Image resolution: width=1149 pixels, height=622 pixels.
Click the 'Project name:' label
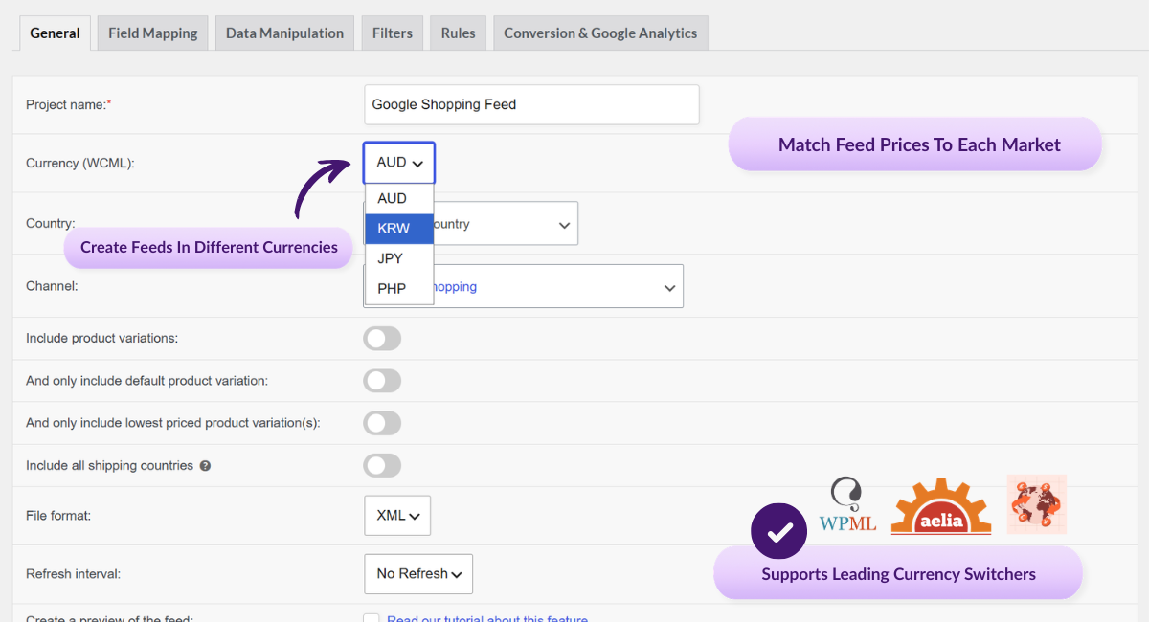pyautogui.click(x=69, y=104)
